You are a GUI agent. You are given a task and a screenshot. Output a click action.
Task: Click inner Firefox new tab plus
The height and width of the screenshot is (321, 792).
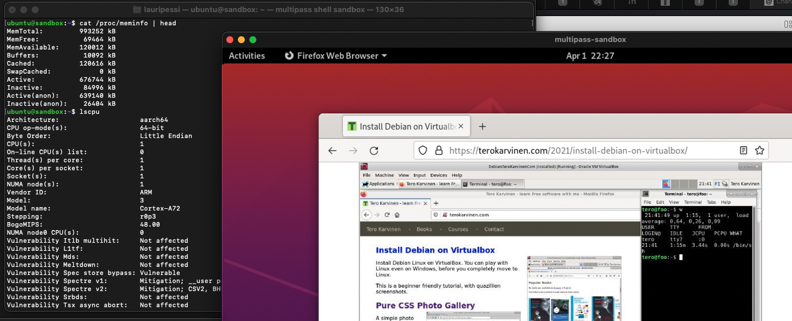436,203
